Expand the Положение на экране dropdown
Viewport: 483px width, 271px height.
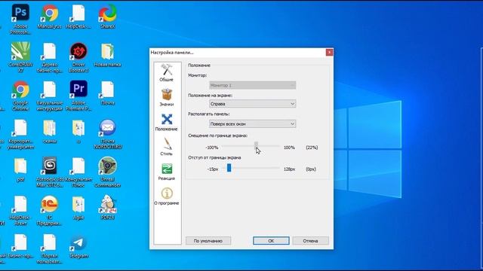(x=253, y=104)
